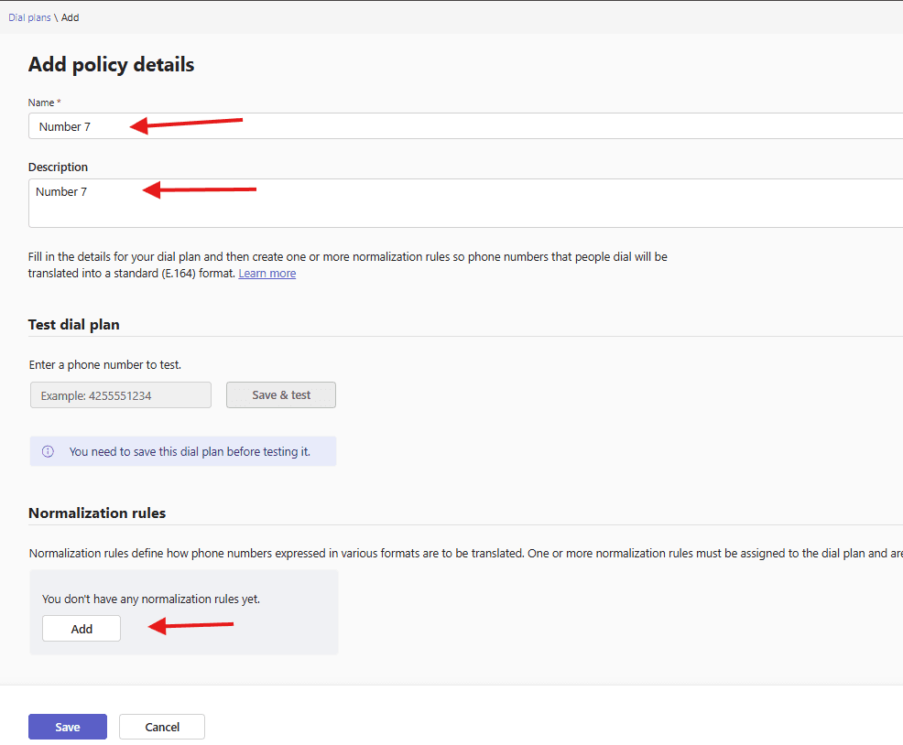Image resolution: width=903 pixels, height=745 pixels.
Task: Cancel adding the dial plan
Action: (162, 727)
